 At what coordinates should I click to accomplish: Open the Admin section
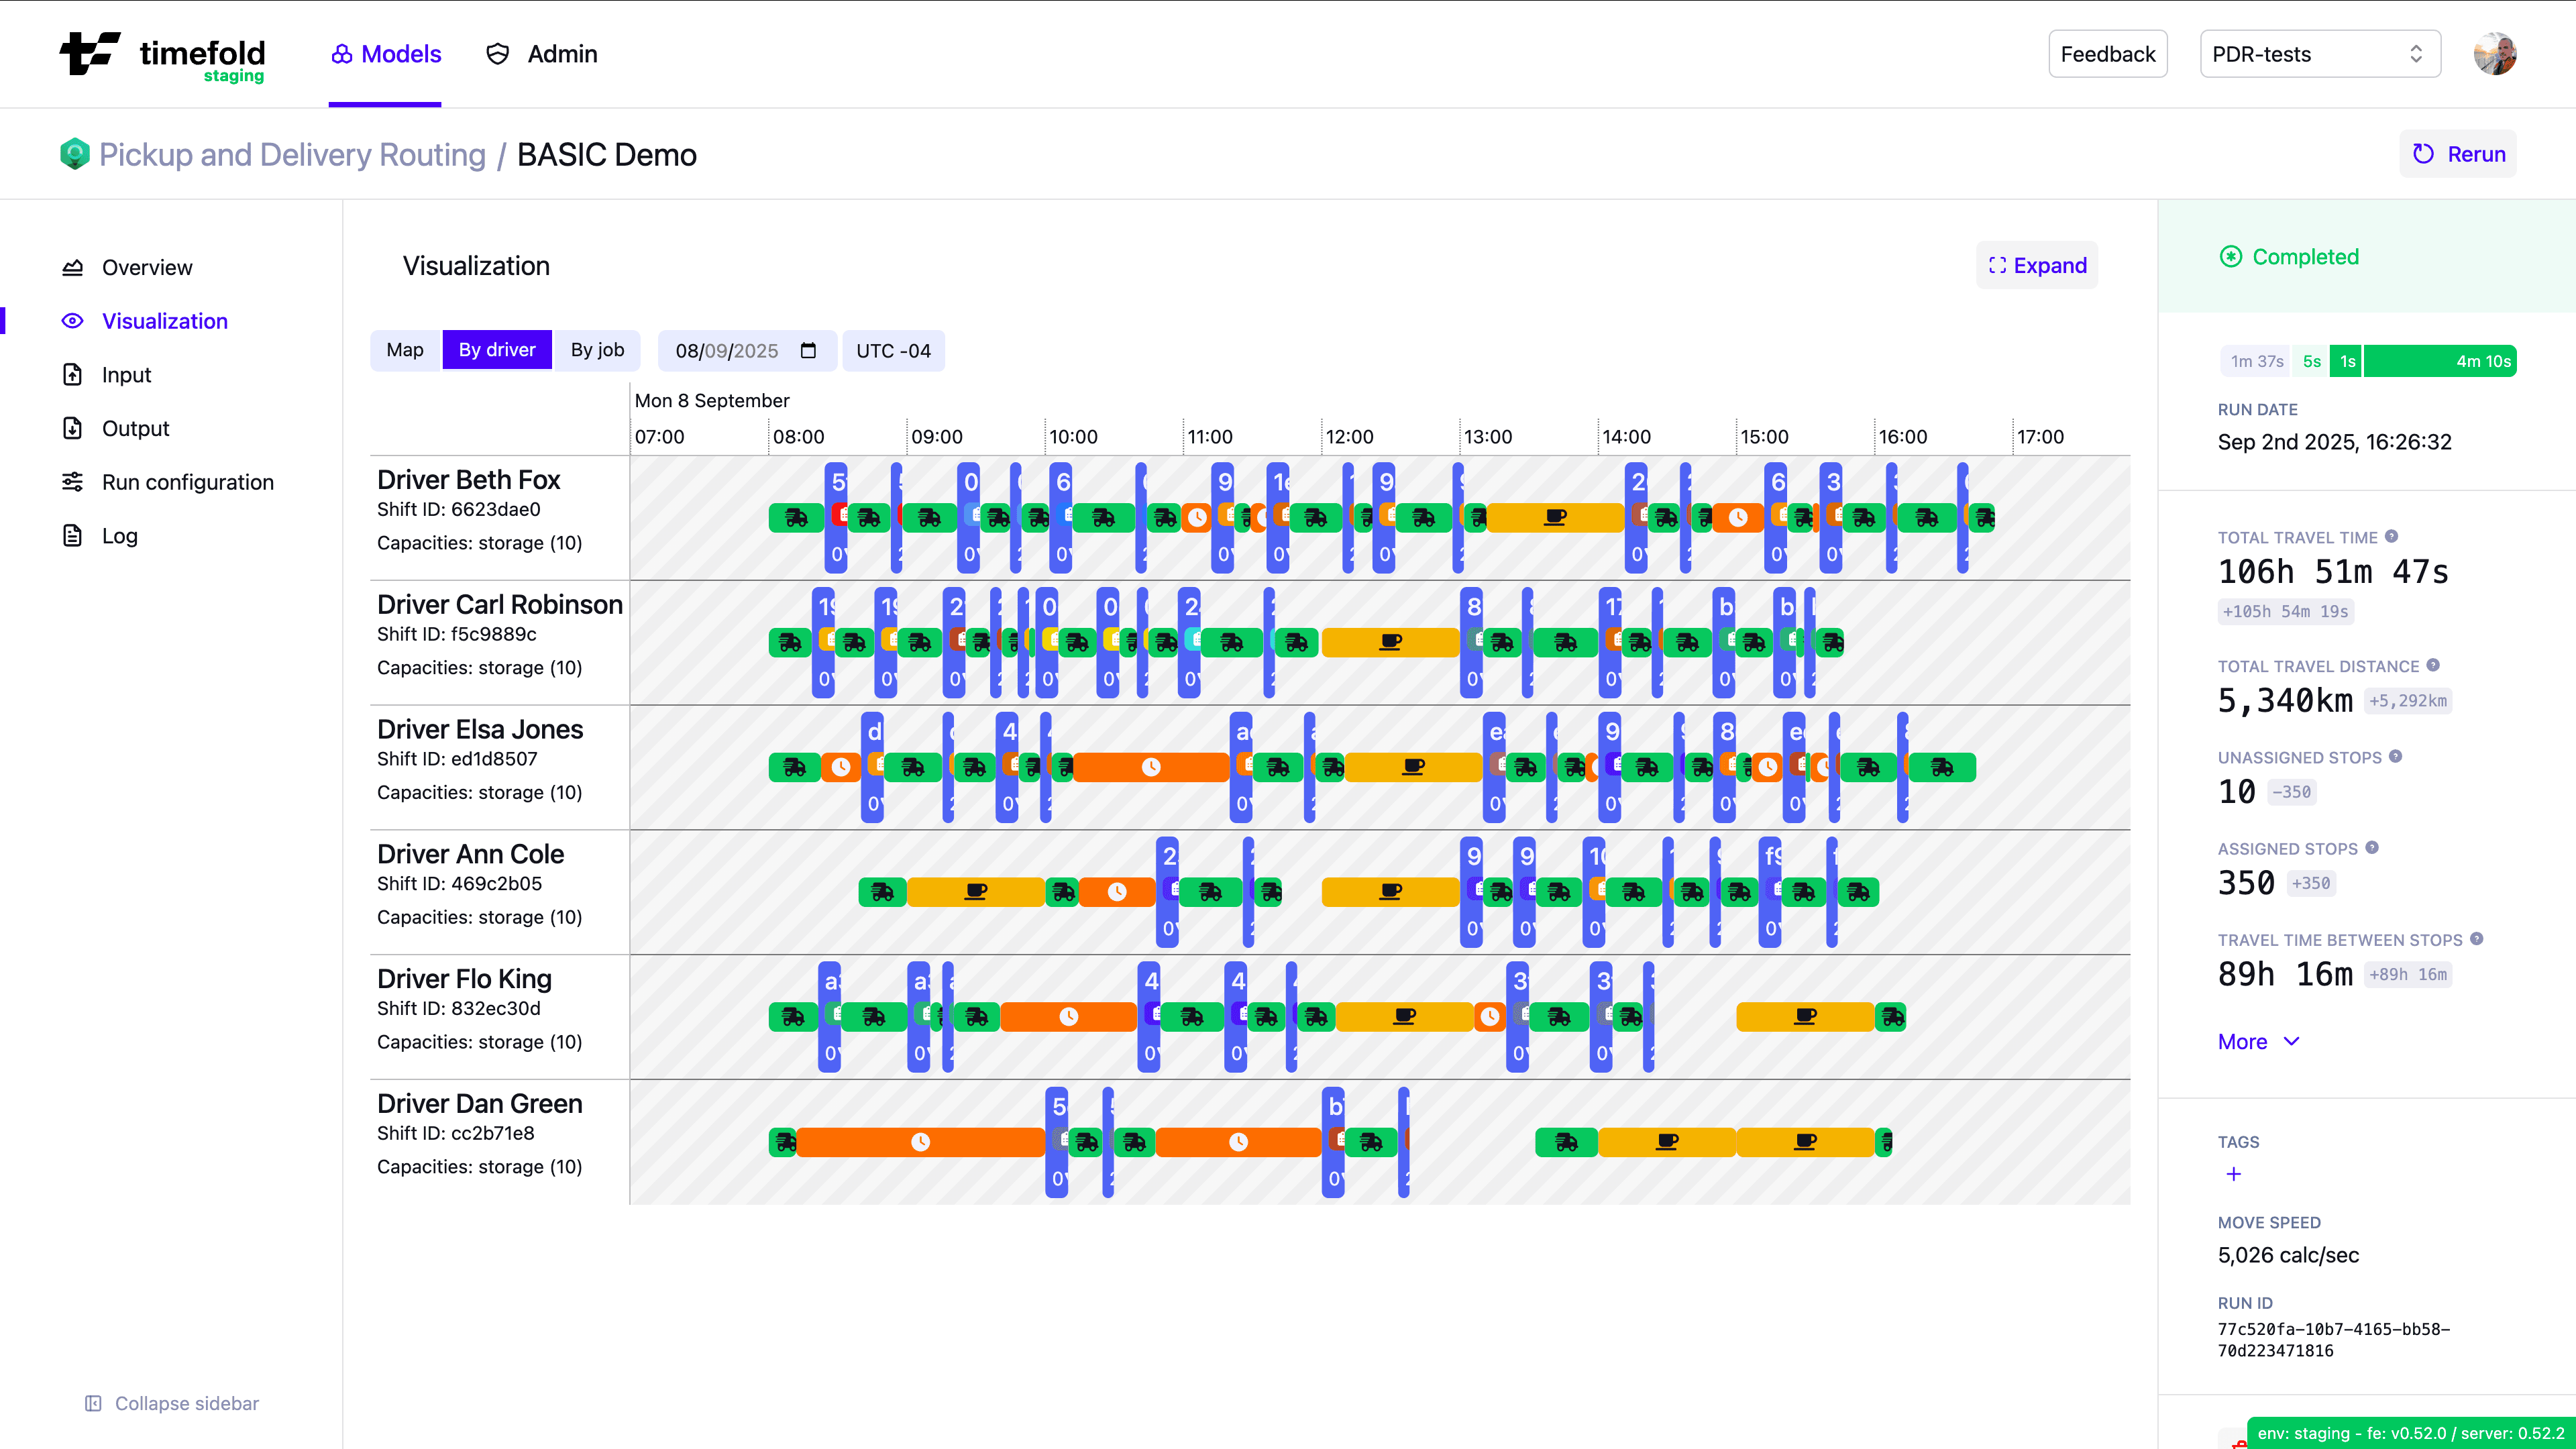pyautogui.click(x=540, y=54)
